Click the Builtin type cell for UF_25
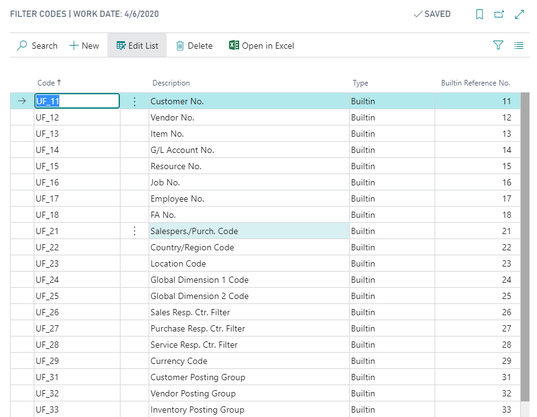This screenshot has width=537, height=417. click(x=392, y=296)
